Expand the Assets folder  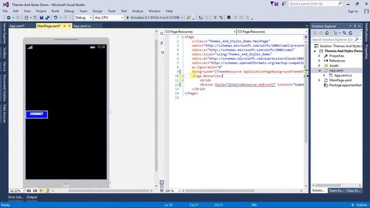point(319,65)
